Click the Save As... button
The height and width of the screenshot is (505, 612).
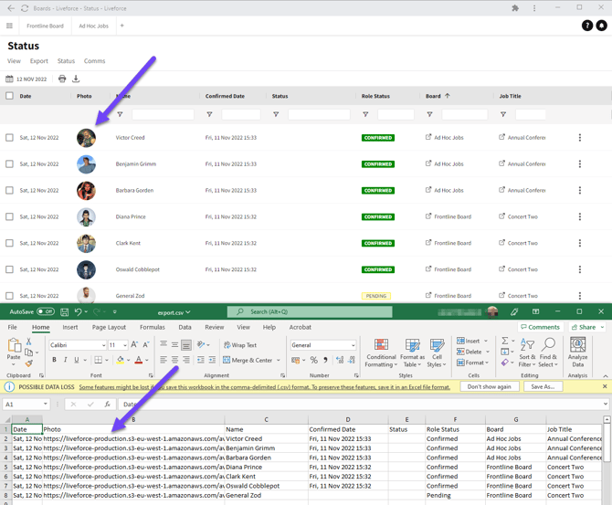(x=543, y=386)
